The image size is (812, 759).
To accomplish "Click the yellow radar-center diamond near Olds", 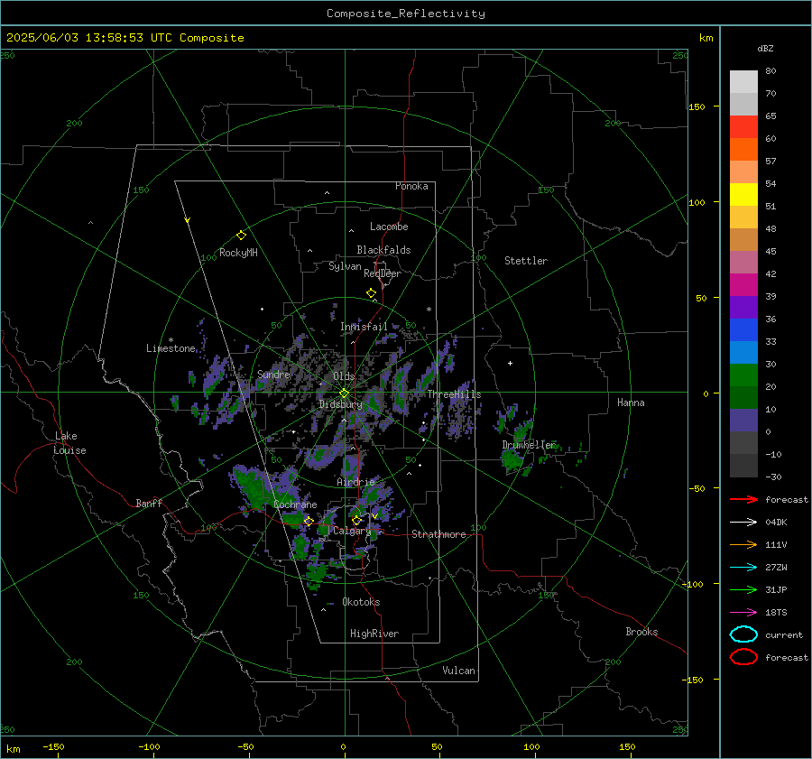I will 344,393.
